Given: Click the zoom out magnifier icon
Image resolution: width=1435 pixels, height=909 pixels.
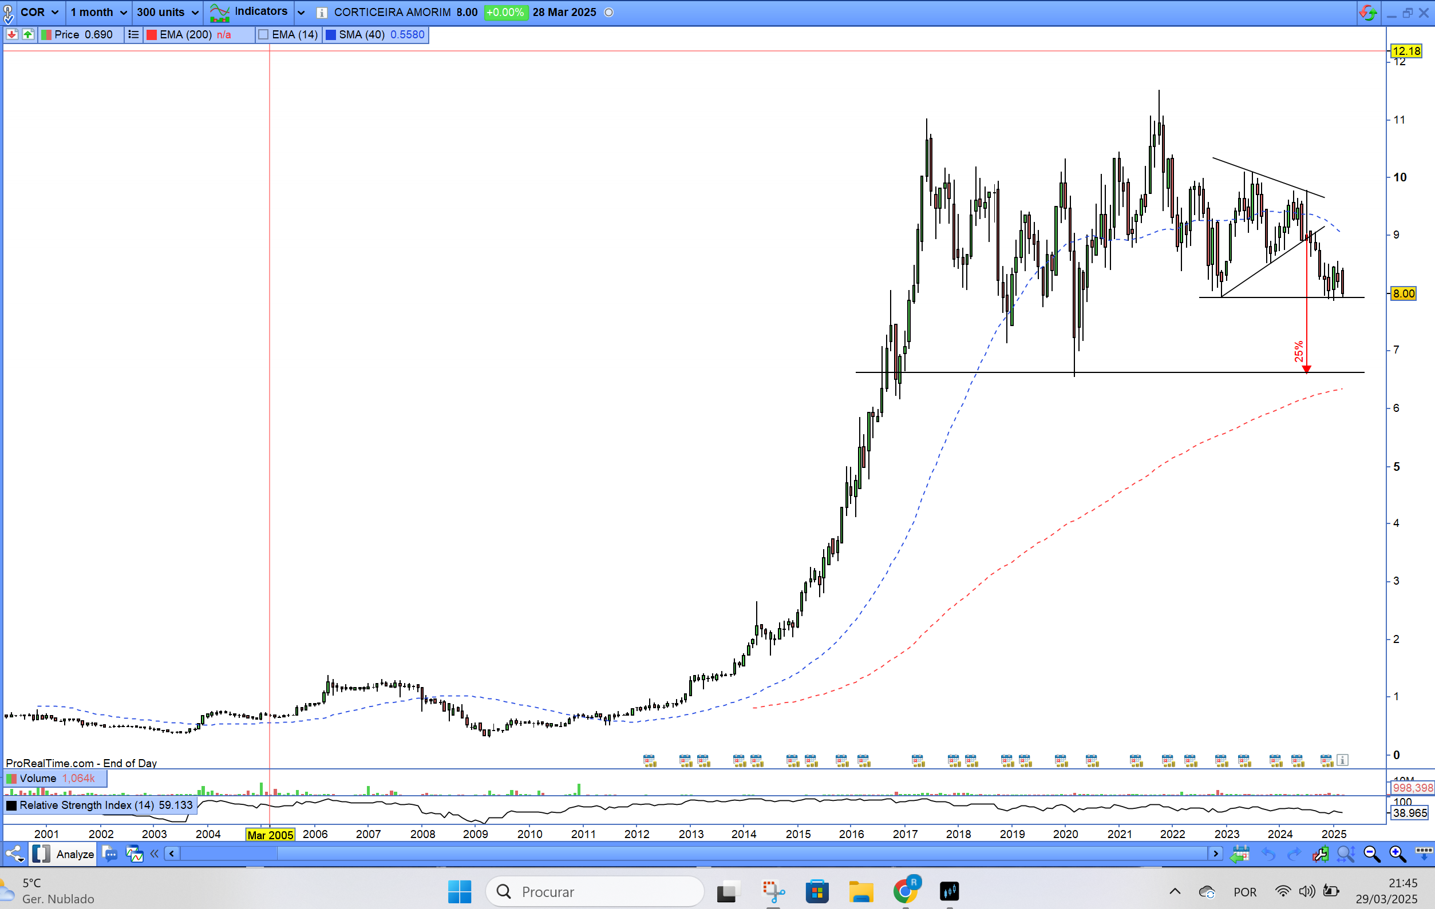Looking at the screenshot, I should (1371, 854).
